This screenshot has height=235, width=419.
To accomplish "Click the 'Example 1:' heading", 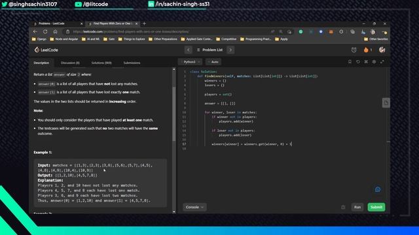I will click(x=43, y=152).
